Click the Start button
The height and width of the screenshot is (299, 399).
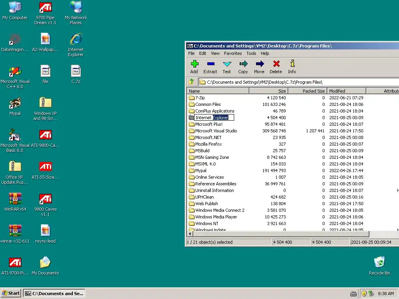[x=11, y=294]
